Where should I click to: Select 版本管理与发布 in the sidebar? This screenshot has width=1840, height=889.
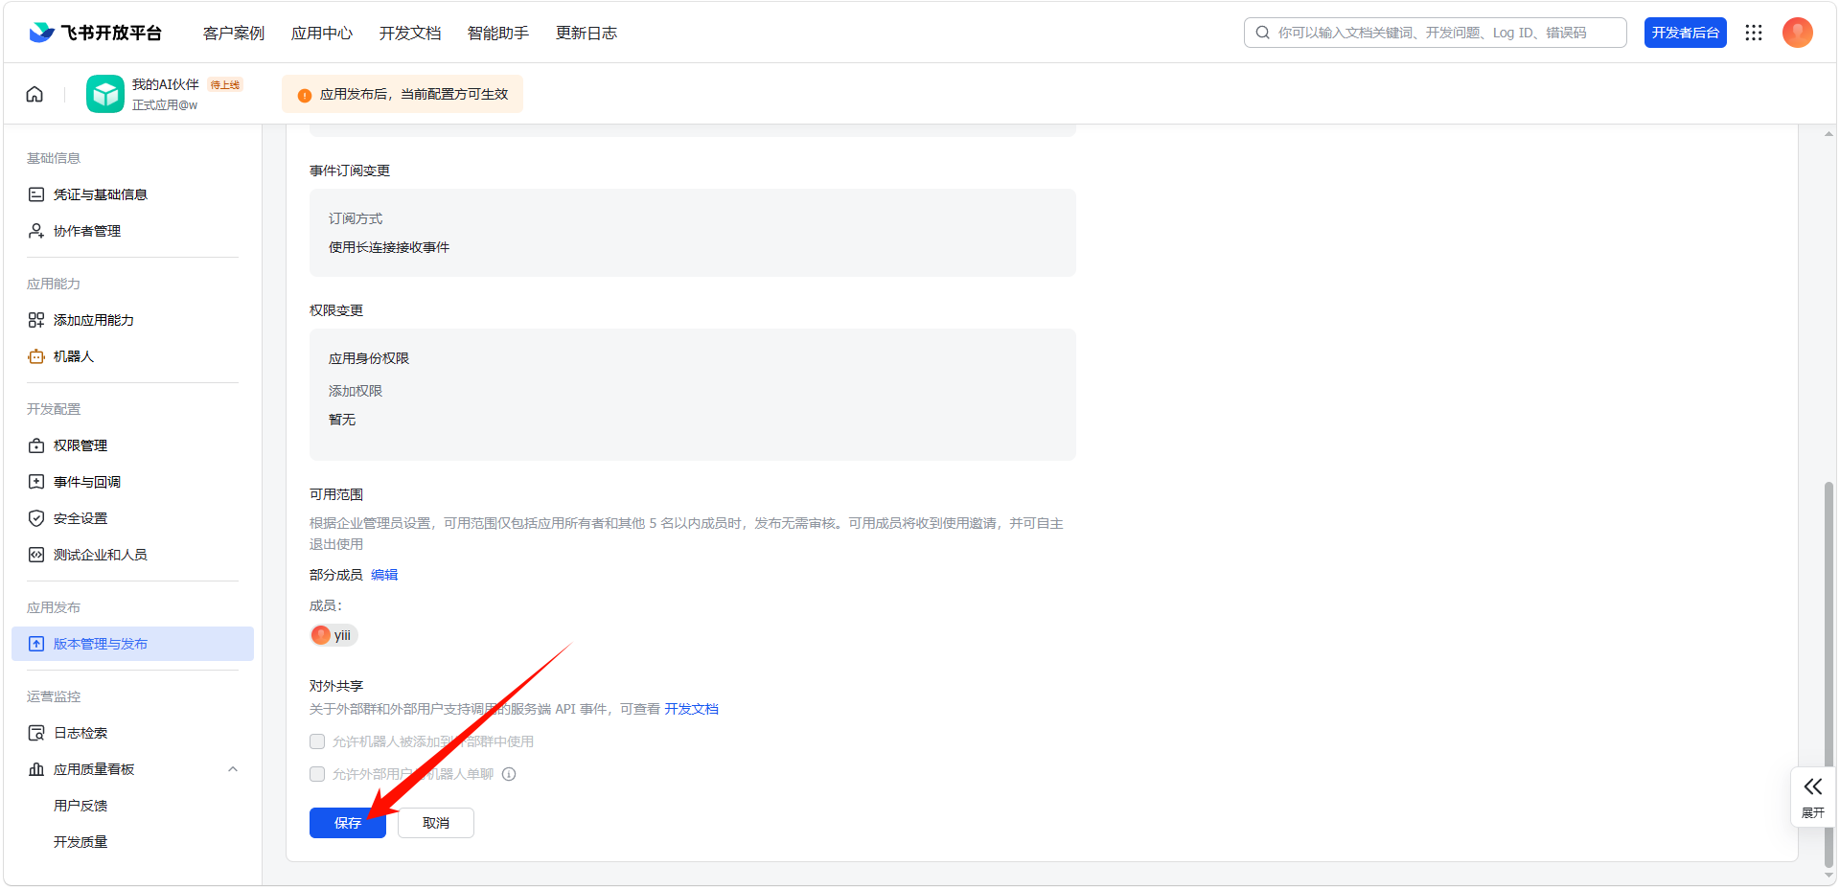(x=132, y=644)
